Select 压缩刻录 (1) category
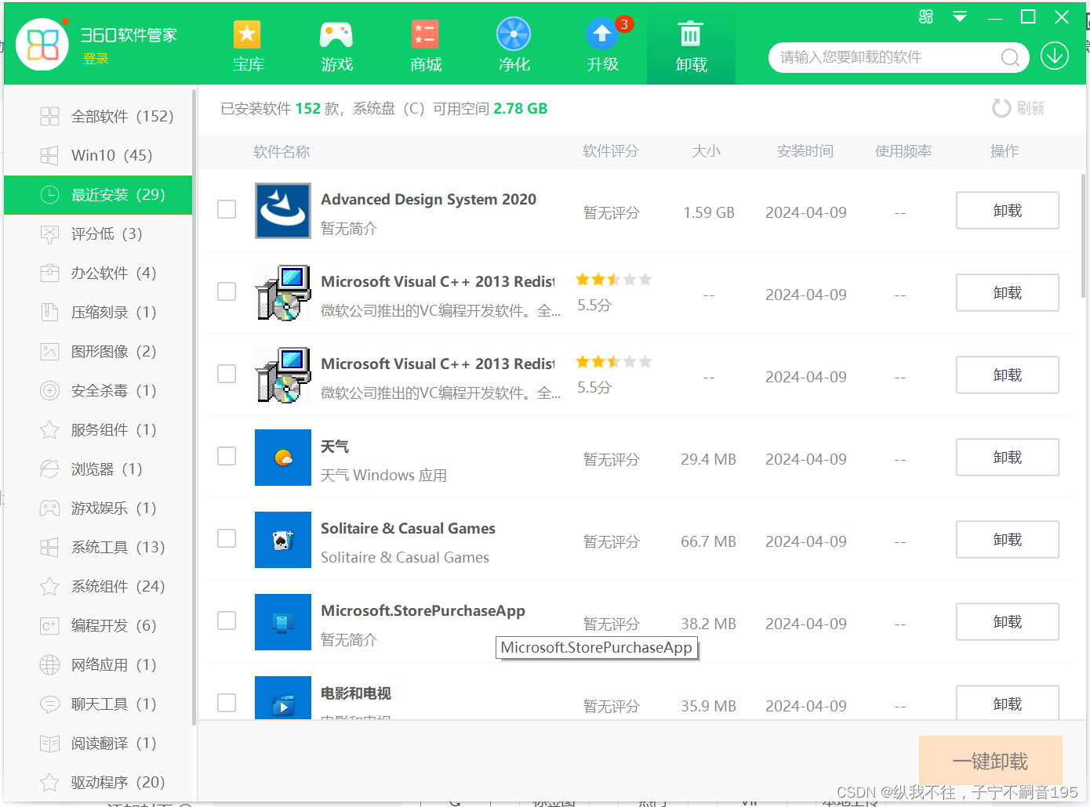The width and height of the screenshot is (1090, 807). point(98,312)
